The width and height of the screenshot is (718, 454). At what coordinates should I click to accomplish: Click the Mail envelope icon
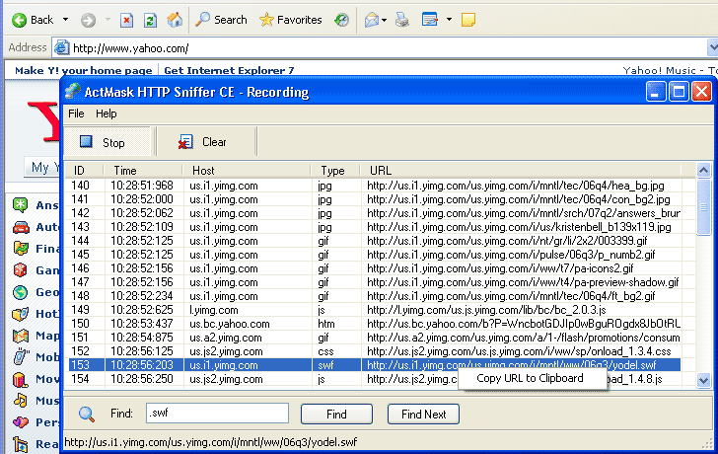[x=372, y=20]
